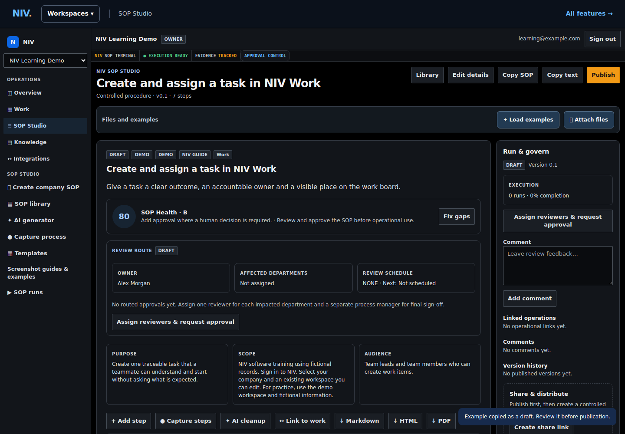Open Capture process
The height and width of the screenshot is (434, 625).
[45, 237]
